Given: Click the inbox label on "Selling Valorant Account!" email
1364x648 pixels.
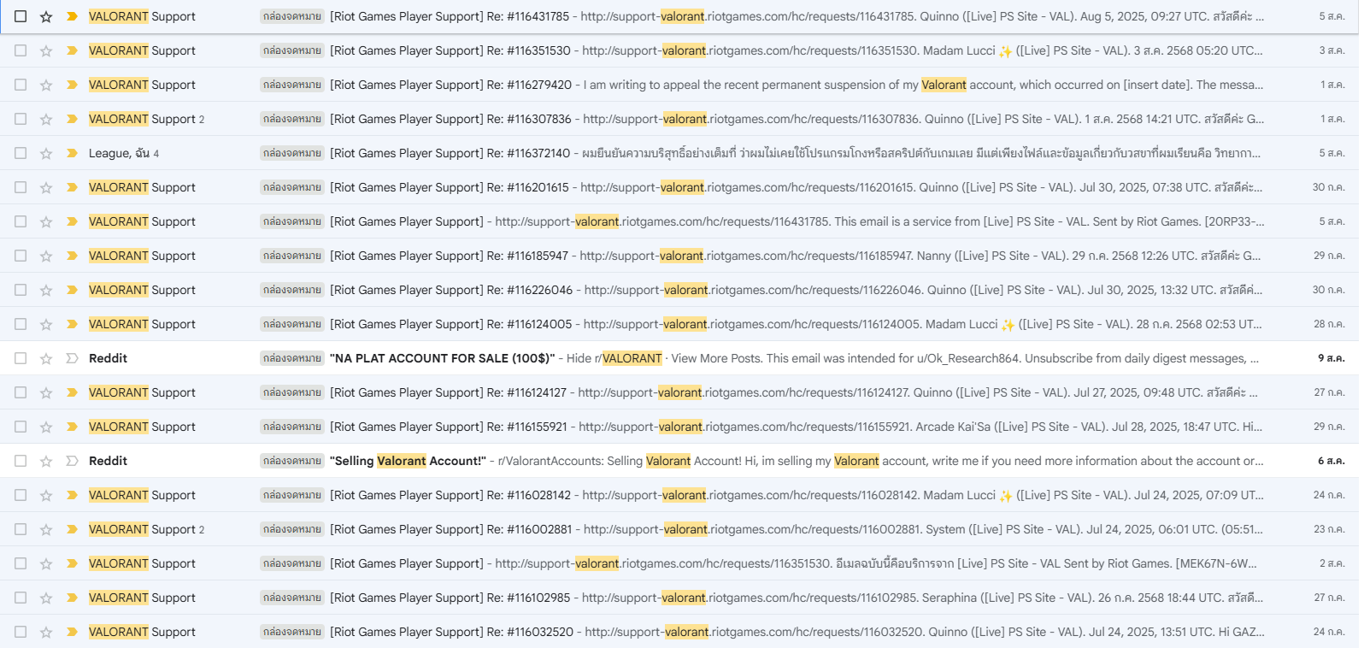Looking at the screenshot, I should (x=292, y=461).
